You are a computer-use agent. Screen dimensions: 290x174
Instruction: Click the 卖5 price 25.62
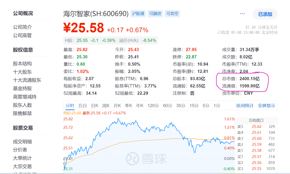click(257, 126)
